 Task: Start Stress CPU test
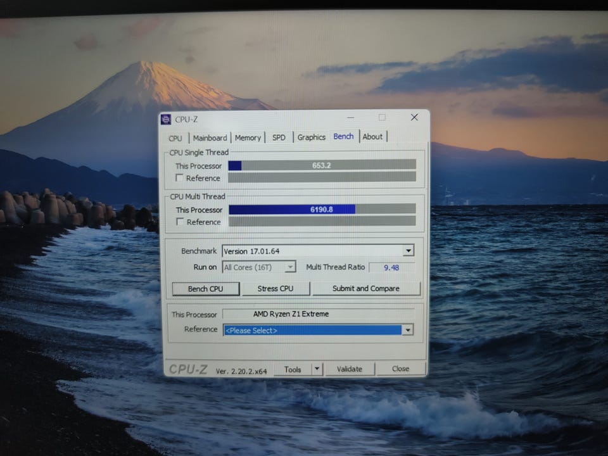[275, 289]
